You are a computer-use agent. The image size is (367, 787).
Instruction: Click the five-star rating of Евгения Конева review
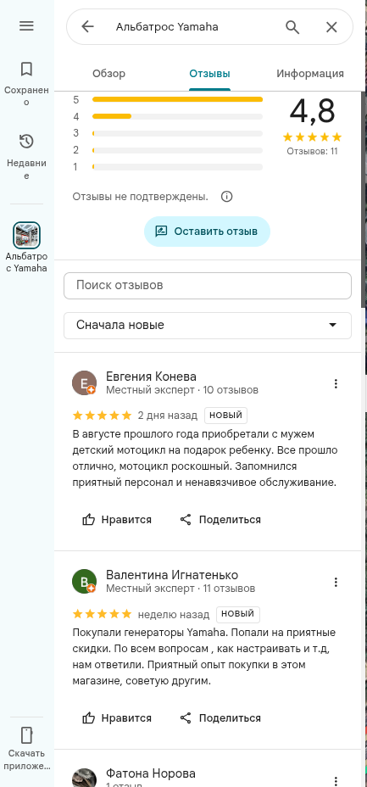coord(103,416)
